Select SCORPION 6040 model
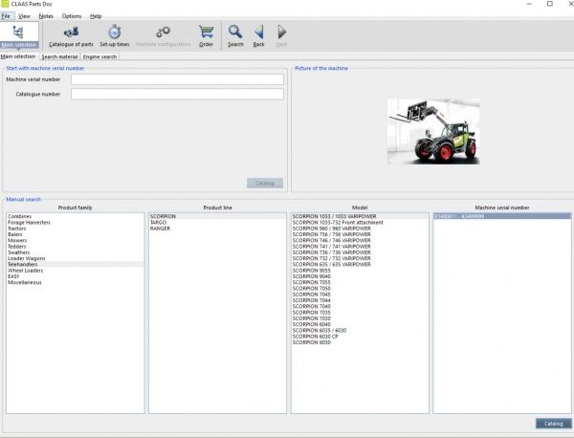The height and width of the screenshot is (438, 574). 360,324
